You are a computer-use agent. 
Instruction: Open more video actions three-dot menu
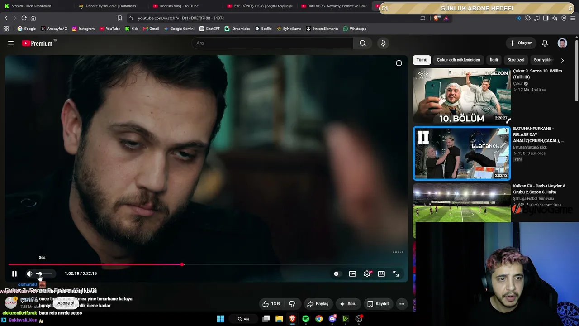point(402,304)
